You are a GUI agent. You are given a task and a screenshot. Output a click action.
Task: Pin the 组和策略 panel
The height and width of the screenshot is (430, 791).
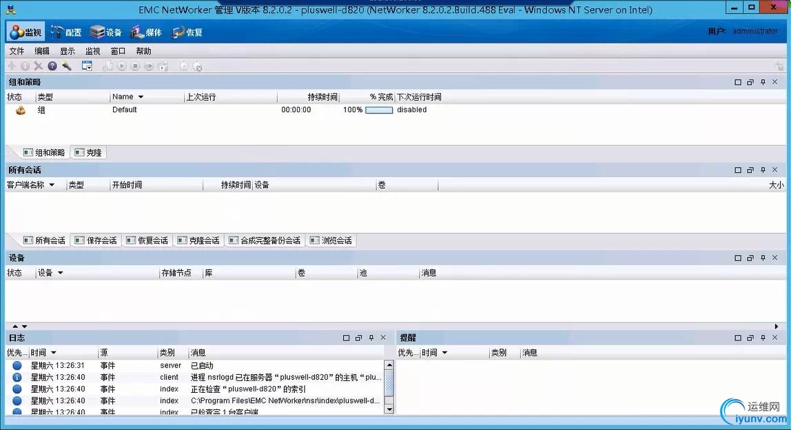point(763,82)
